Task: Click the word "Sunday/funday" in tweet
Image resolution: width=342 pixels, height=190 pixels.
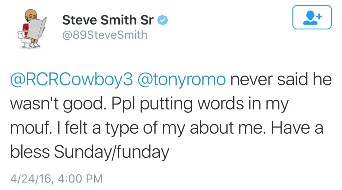Action: pyautogui.click(x=111, y=152)
